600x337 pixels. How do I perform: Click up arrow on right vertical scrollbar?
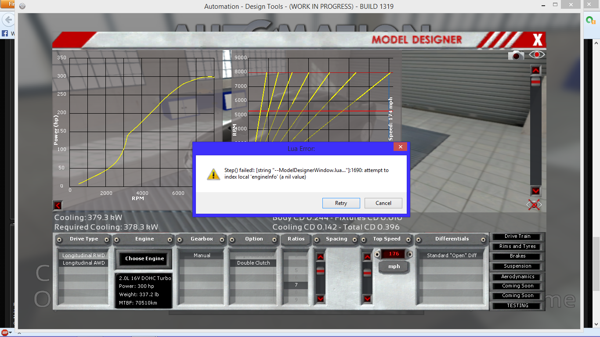[535, 70]
